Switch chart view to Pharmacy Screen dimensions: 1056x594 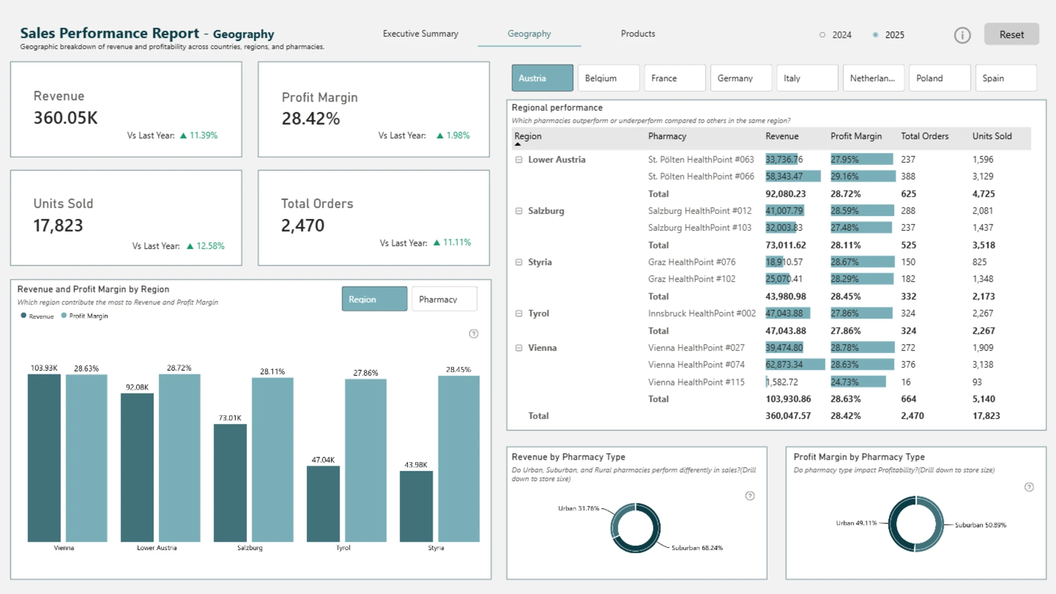(444, 299)
